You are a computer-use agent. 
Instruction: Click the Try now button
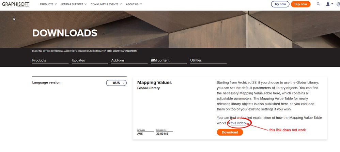[280, 4]
